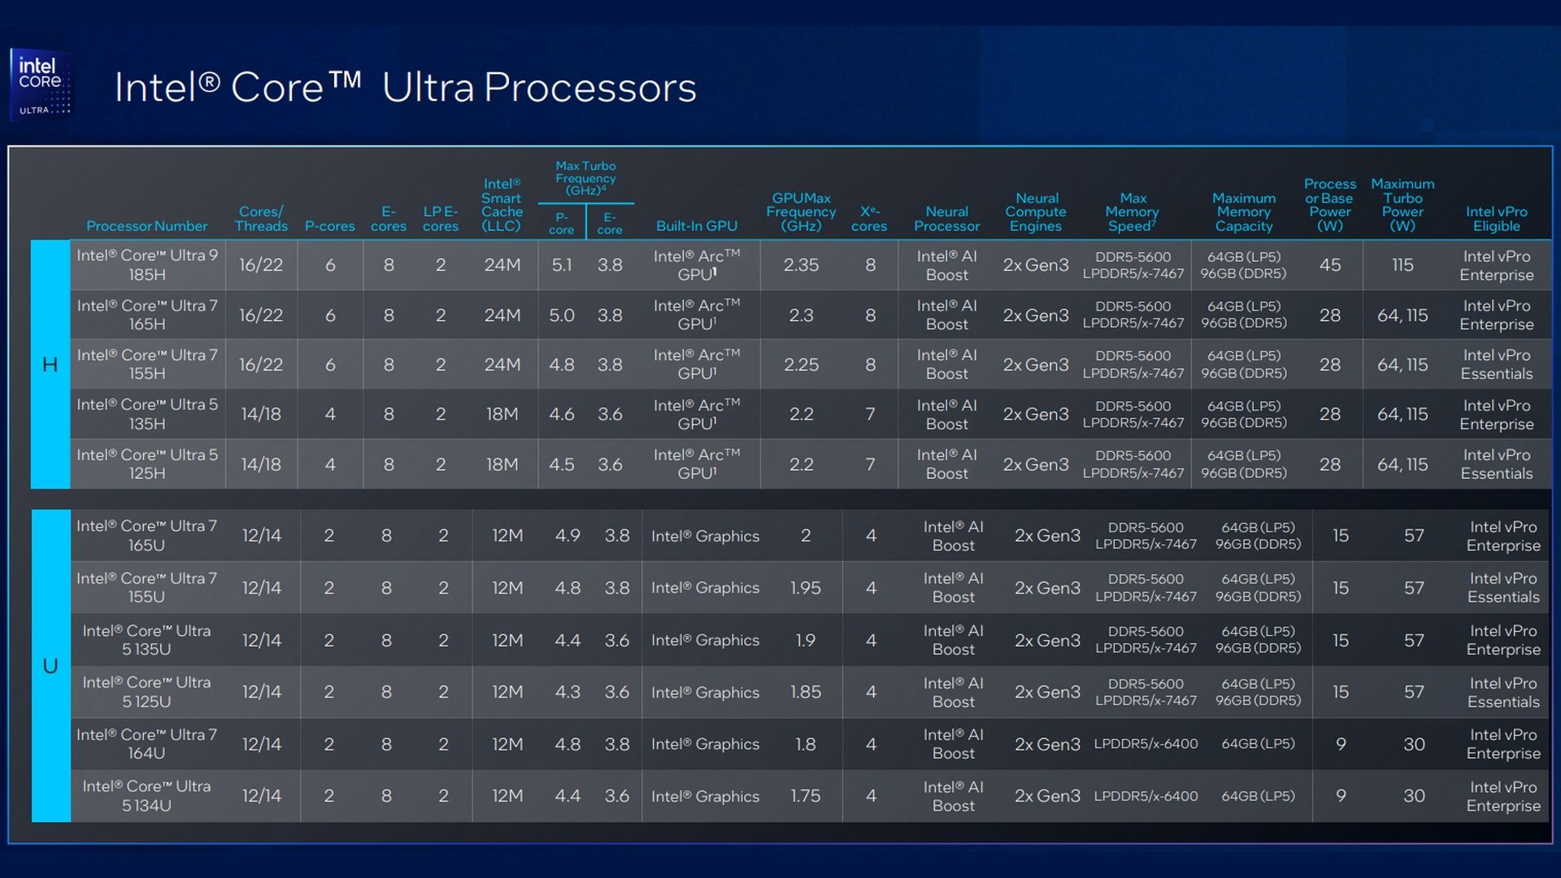Select the blue H-series section marker
Viewport: 1561px width, 878px height.
pos(50,364)
